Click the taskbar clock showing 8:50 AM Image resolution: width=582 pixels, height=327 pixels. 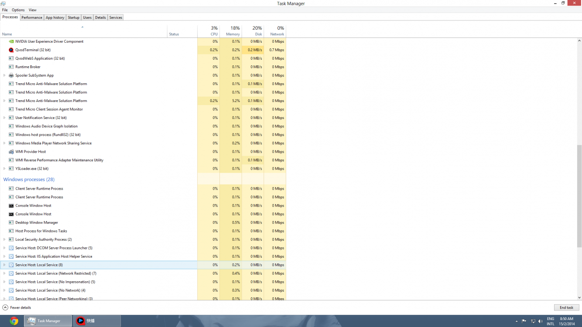coord(566,321)
